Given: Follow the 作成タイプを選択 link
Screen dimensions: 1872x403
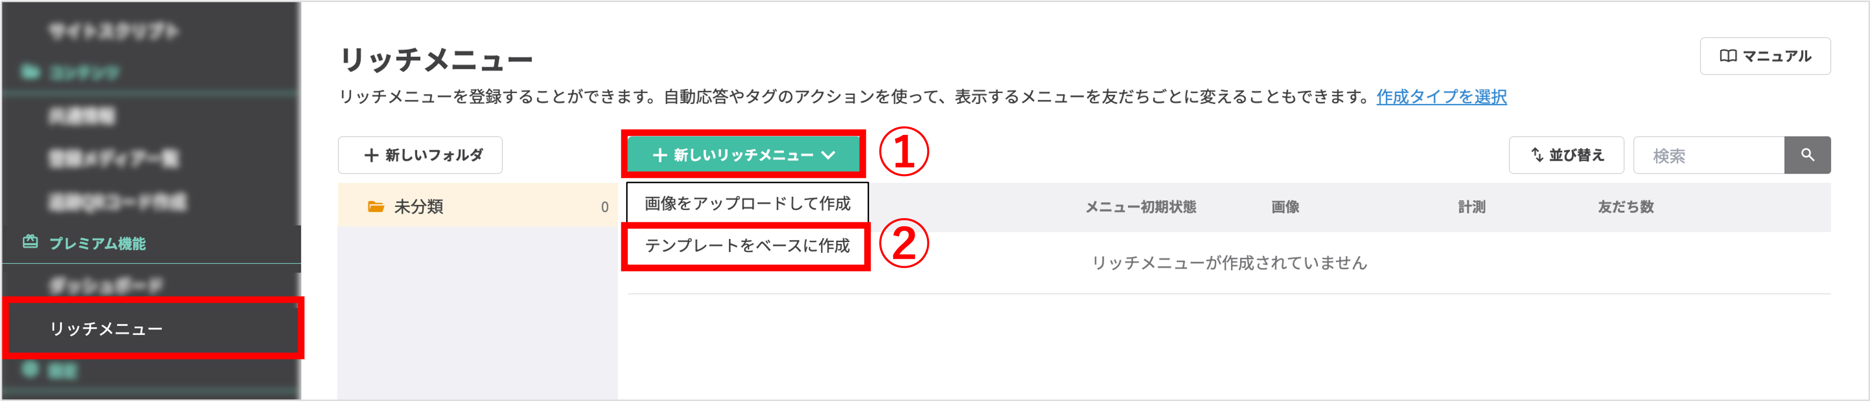Looking at the screenshot, I should click(x=1441, y=97).
